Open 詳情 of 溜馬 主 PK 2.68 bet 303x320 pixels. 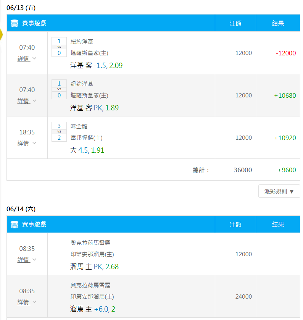tap(27, 260)
